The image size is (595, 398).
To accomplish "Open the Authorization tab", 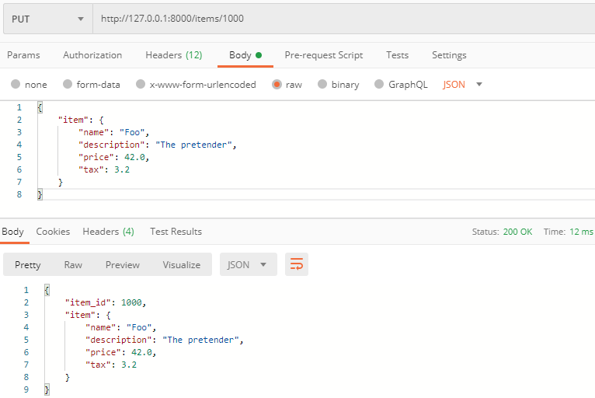I will coord(92,55).
